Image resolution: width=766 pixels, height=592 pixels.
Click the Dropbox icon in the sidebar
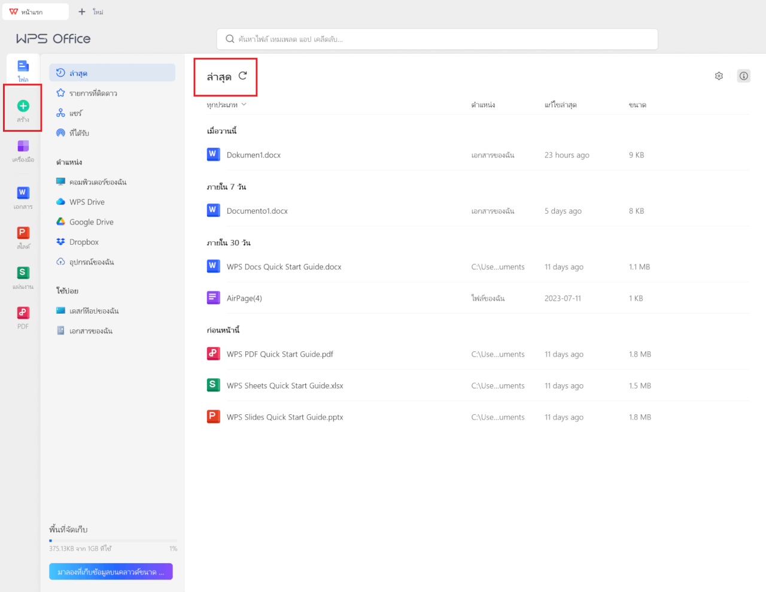tap(60, 242)
